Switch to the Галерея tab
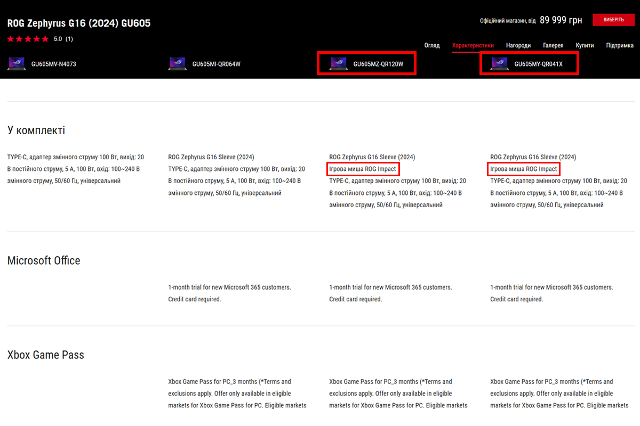Screen dimensions: 640x426 coord(553,46)
